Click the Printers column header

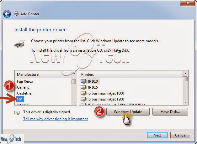point(131,75)
